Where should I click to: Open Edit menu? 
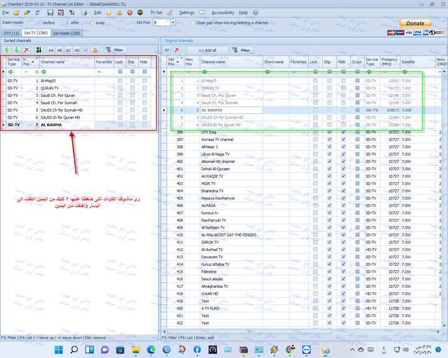98,12
